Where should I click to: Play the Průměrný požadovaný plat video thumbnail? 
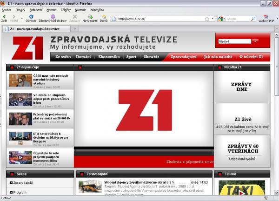[20, 119]
